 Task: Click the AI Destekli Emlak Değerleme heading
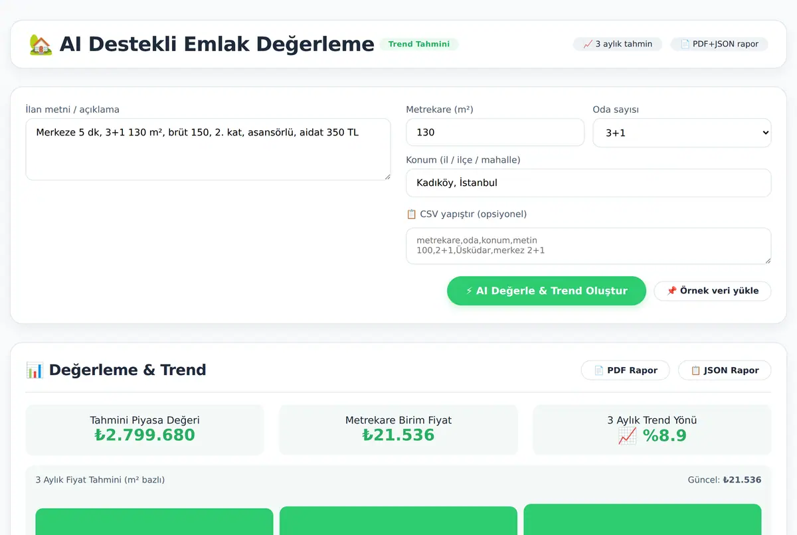click(x=217, y=44)
